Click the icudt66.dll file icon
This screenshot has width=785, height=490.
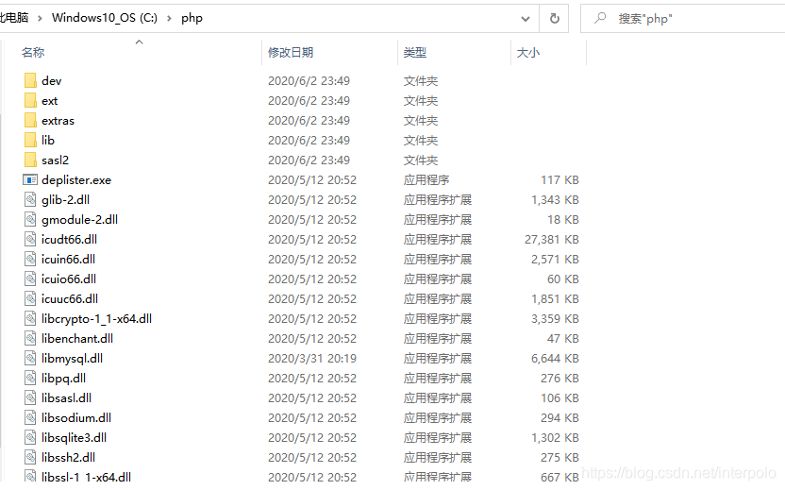(x=30, y=240)
